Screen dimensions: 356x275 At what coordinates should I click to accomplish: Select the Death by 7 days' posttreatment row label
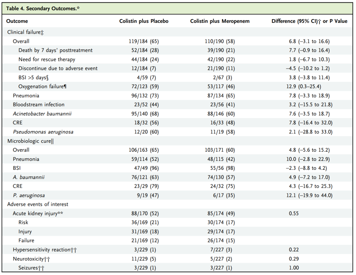(55, 50)
